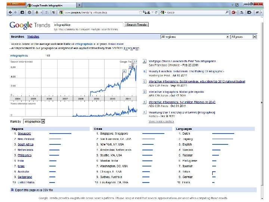The height and width of the screenshot is (202, 269).
Task: Click news flag B on the chart
Action: click(130, 67)
